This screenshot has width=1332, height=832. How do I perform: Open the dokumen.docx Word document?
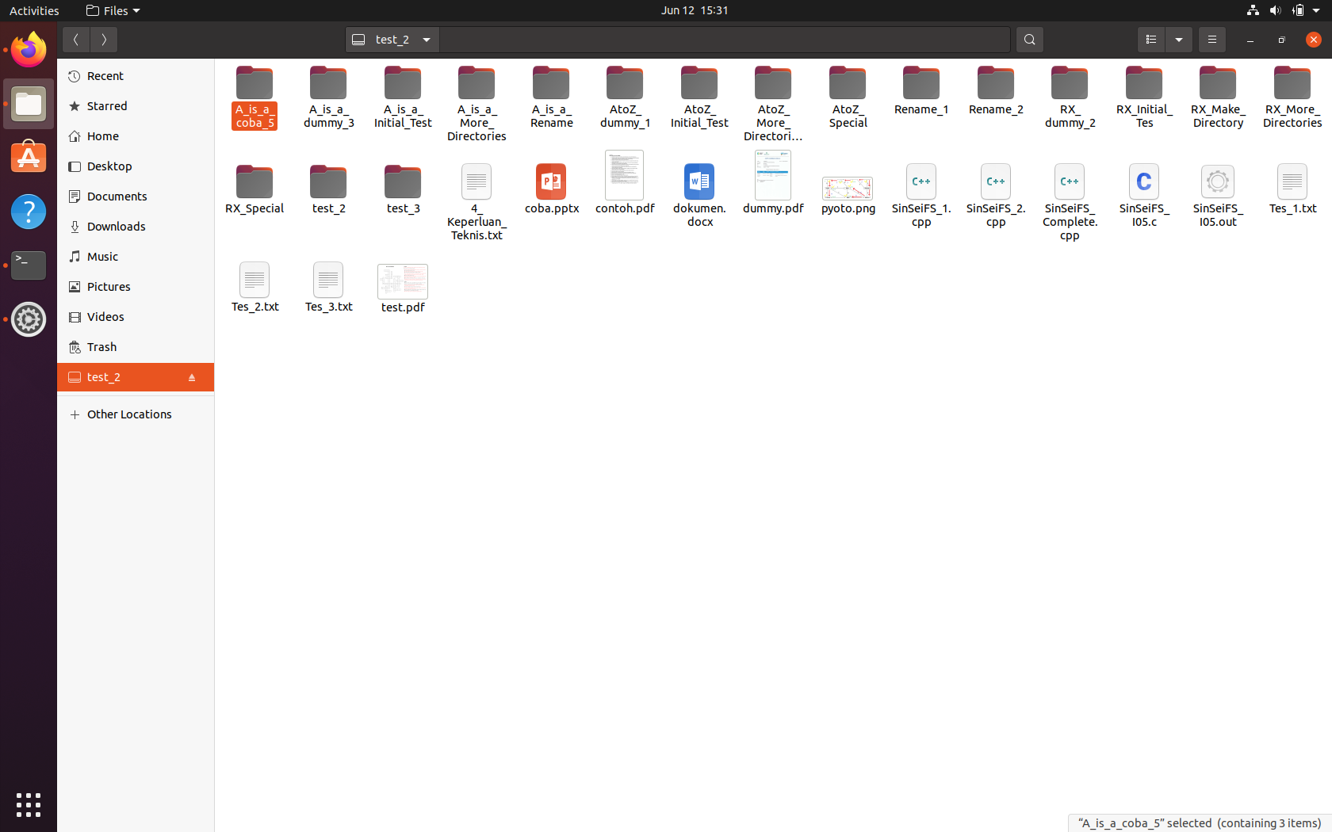[699, 182]
